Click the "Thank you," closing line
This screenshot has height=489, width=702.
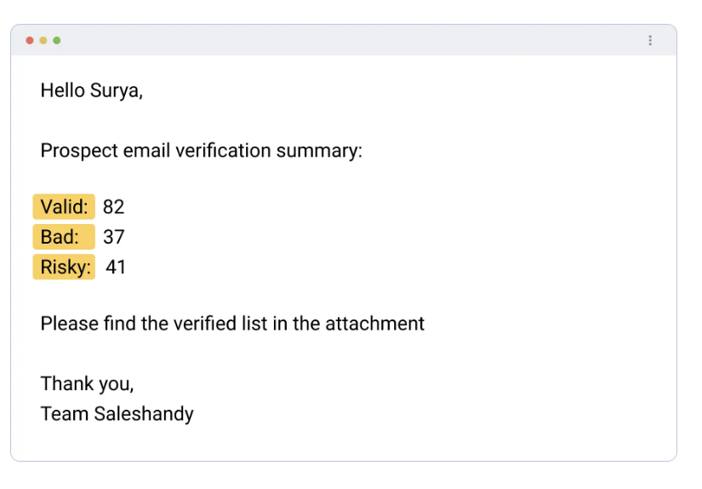(x=87, y=384)
